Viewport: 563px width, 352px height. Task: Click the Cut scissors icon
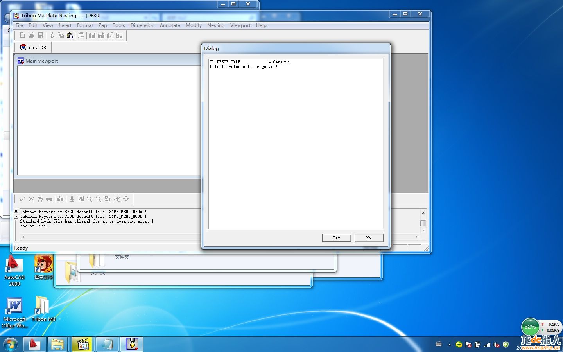pyautogui.click(x=52, y=35)
